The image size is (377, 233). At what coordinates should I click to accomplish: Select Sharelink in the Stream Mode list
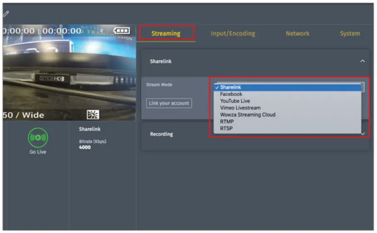coord(288,87)
